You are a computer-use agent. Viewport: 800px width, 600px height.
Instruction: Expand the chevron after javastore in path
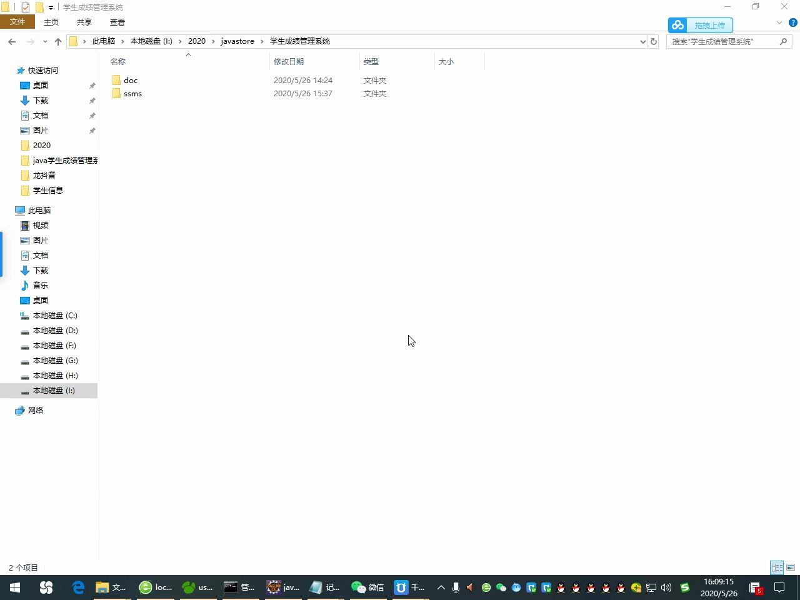[262, 41]
